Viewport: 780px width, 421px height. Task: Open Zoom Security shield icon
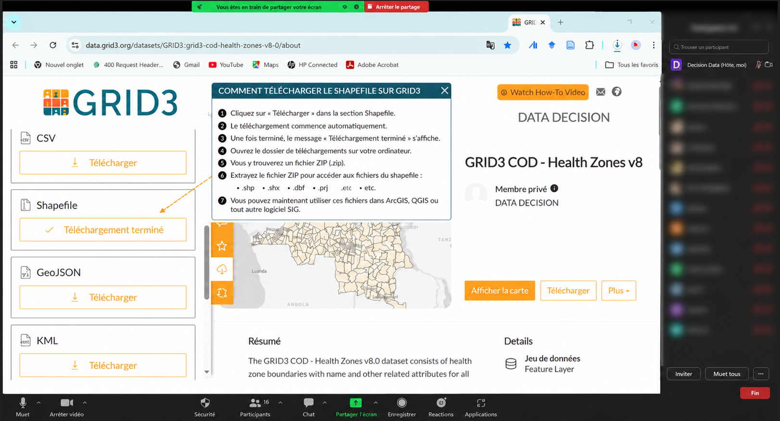[x=205, y=403]
